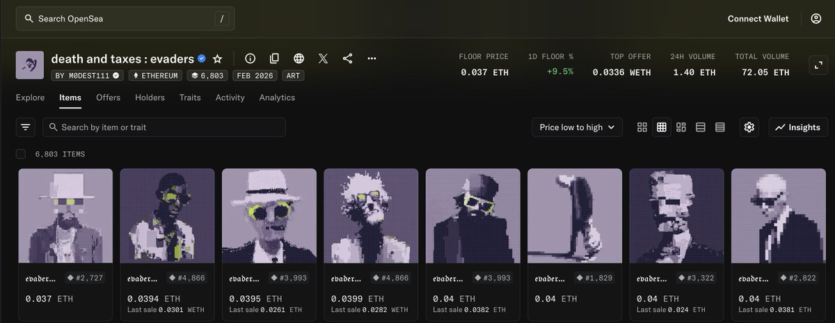
Task: Click the ART category badge
Action: (293, 75)
